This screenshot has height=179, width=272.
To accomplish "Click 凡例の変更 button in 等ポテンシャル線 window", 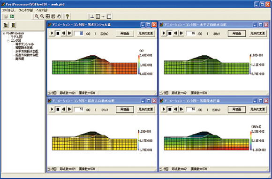I will 146,33.
